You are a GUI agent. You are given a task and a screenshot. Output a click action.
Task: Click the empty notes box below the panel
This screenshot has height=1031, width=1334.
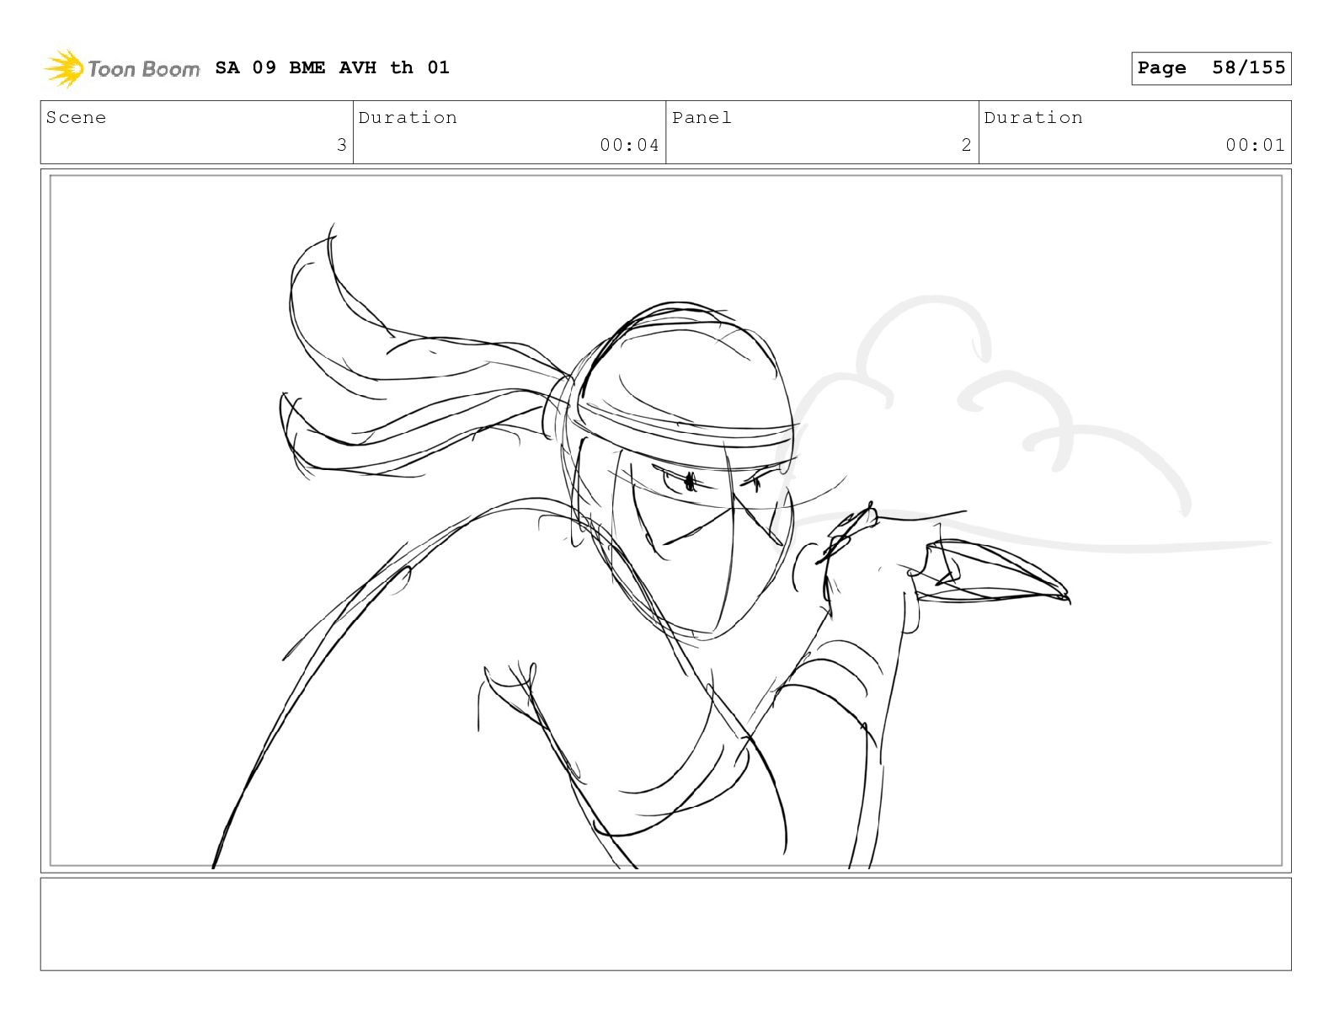click(x=665, y=924)
